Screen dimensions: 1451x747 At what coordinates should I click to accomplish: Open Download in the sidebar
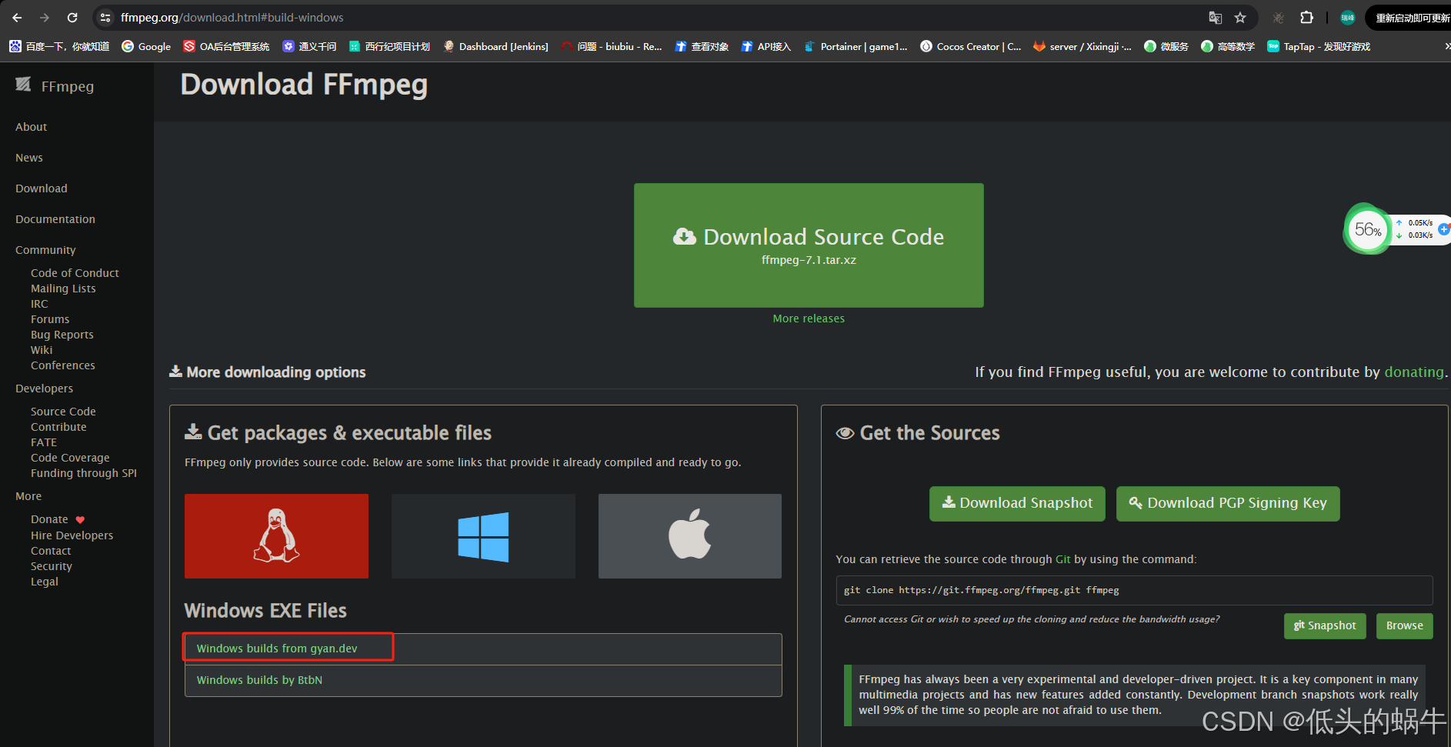pyautogui.click(x=42, y=188)
